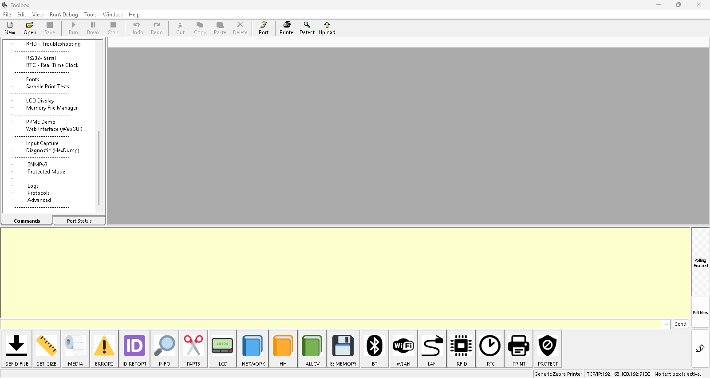Image resolution: width=710 pixels, height=378 pixels.
Task: Open the Window menu
Action: pyautogui.click(x=113, y=15)
